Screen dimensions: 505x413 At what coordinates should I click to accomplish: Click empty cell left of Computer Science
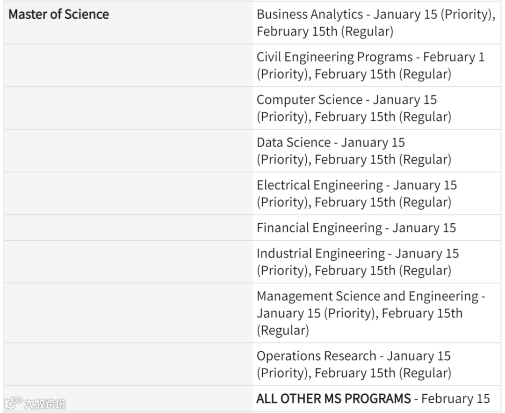pos(128,108)
